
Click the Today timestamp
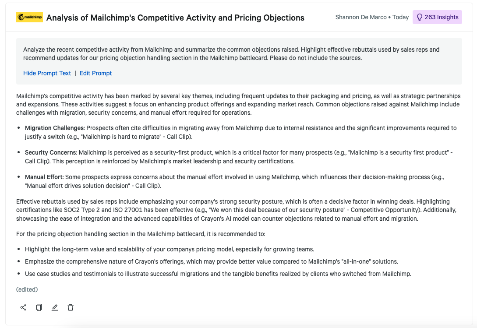[x=400, y=17]
